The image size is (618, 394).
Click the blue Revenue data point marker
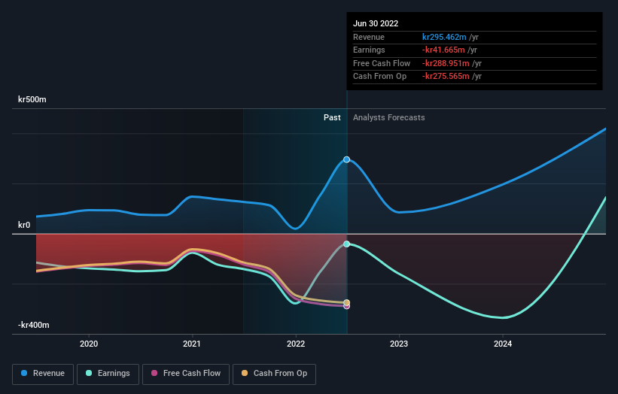pos(346,159)
